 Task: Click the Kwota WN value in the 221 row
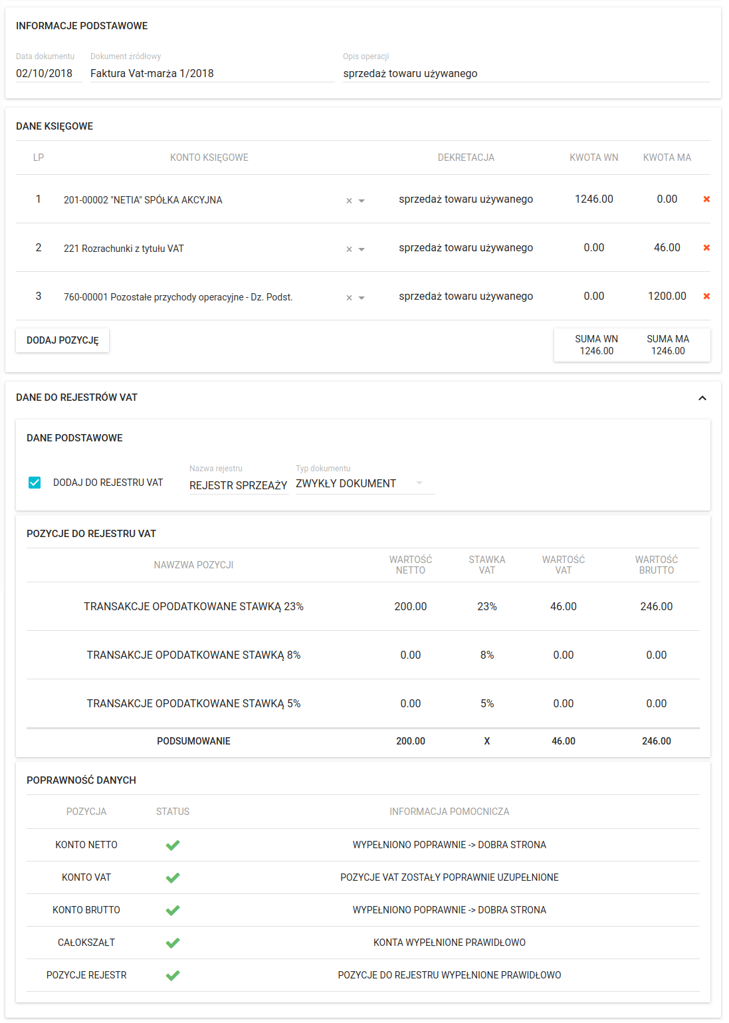(x=594, y=248)
